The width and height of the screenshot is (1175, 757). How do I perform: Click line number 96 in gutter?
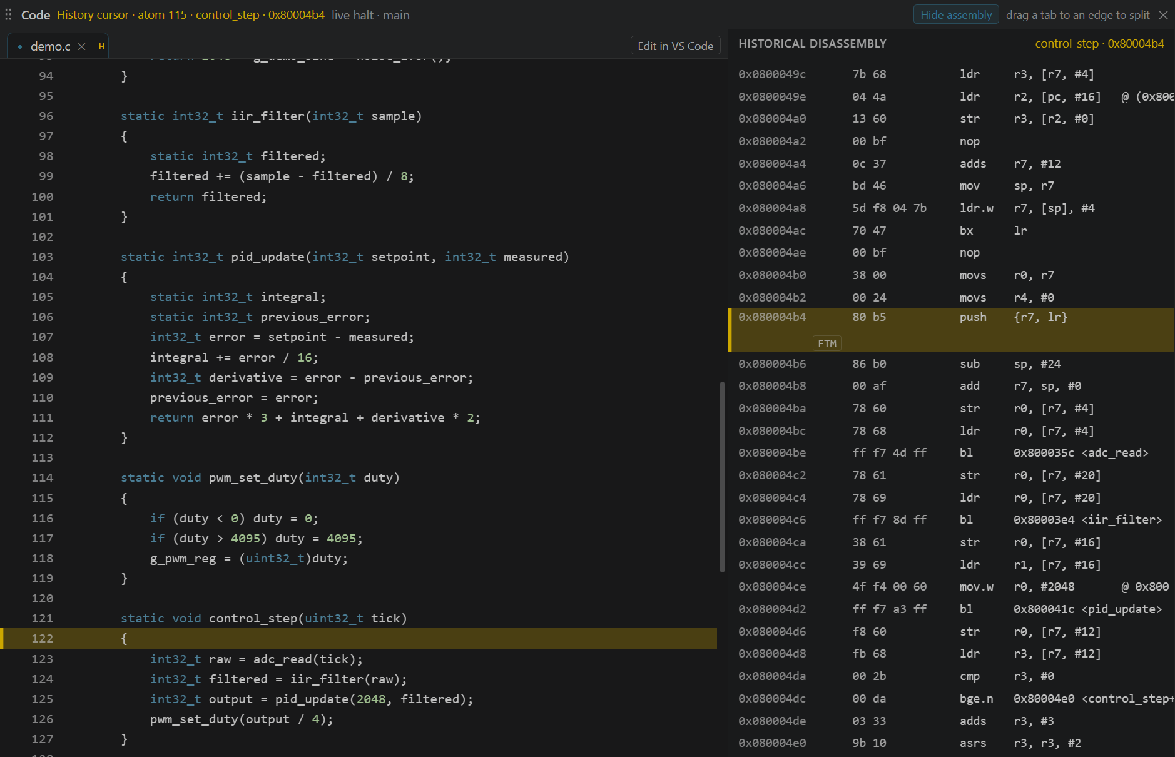tap(46, 116)
